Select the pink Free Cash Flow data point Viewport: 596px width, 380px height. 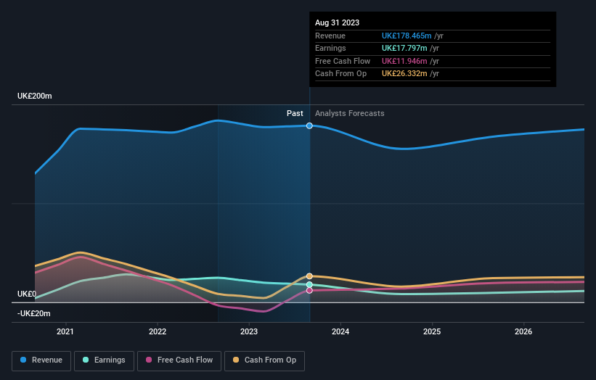tap(309, 290)
